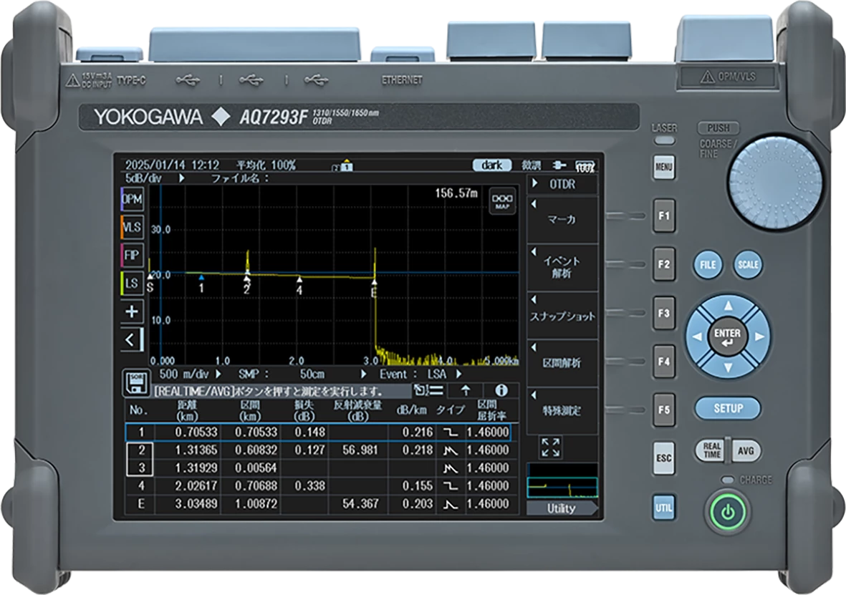
Task: Click the ファイル名 file name label
Action: point(241,178)
